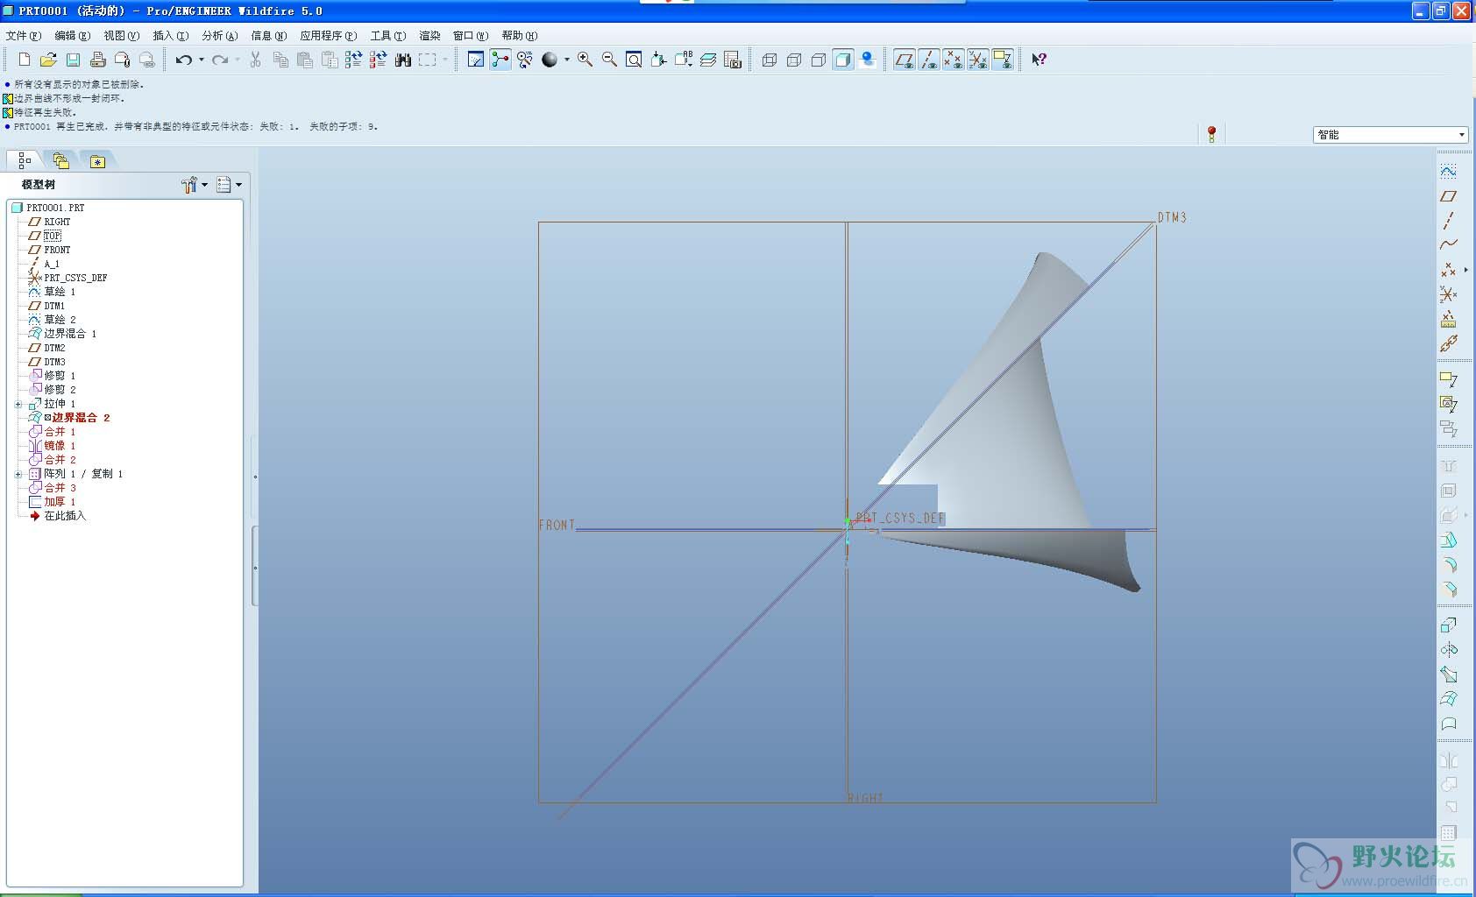Select the Datum Axis tool in right toolbar
This screenshot has width=1476, height=897.
1449,221
